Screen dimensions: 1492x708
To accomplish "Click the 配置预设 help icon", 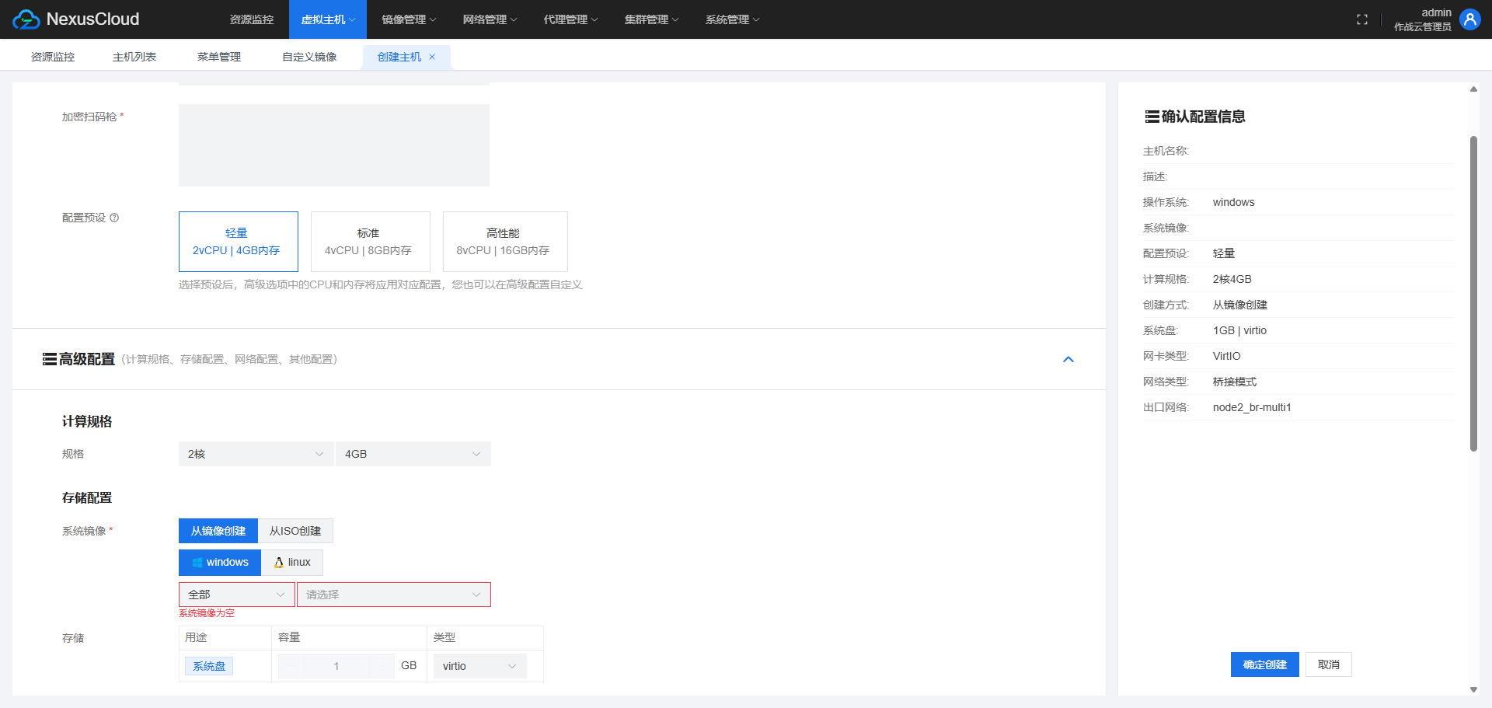I will pos(114,218).
